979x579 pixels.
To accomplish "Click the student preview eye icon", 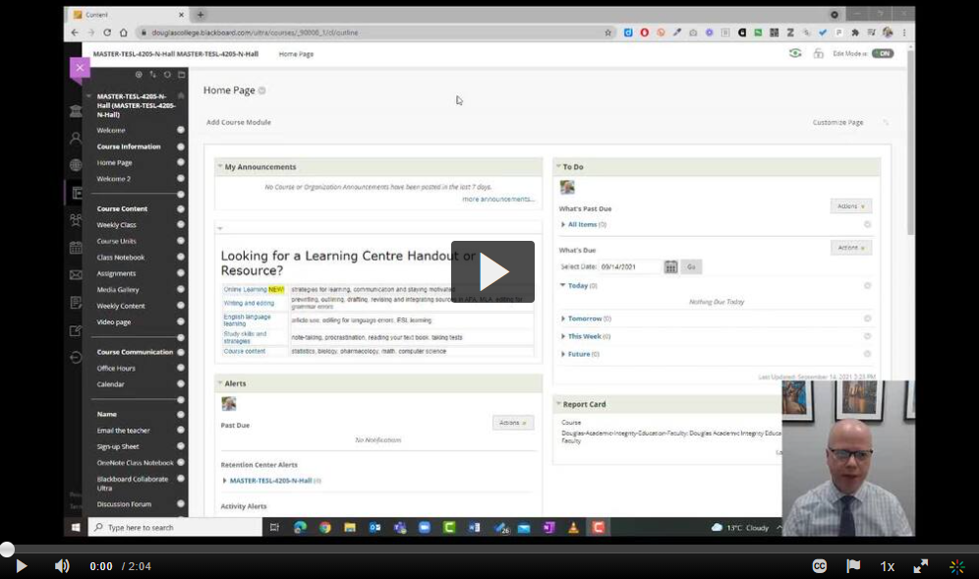I will click(x=795, y=53).
